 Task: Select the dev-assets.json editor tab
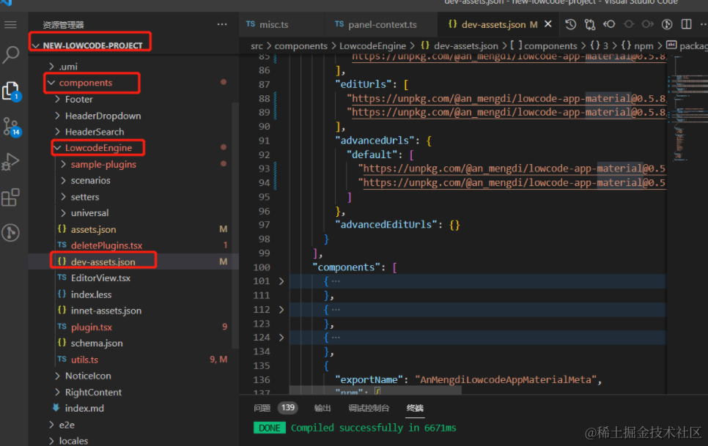point(493,24)
